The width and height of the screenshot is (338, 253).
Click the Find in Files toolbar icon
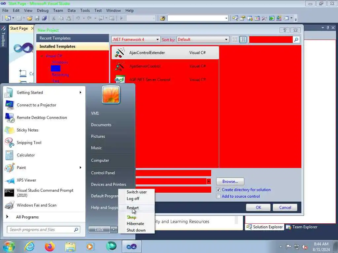coord(163,18)
